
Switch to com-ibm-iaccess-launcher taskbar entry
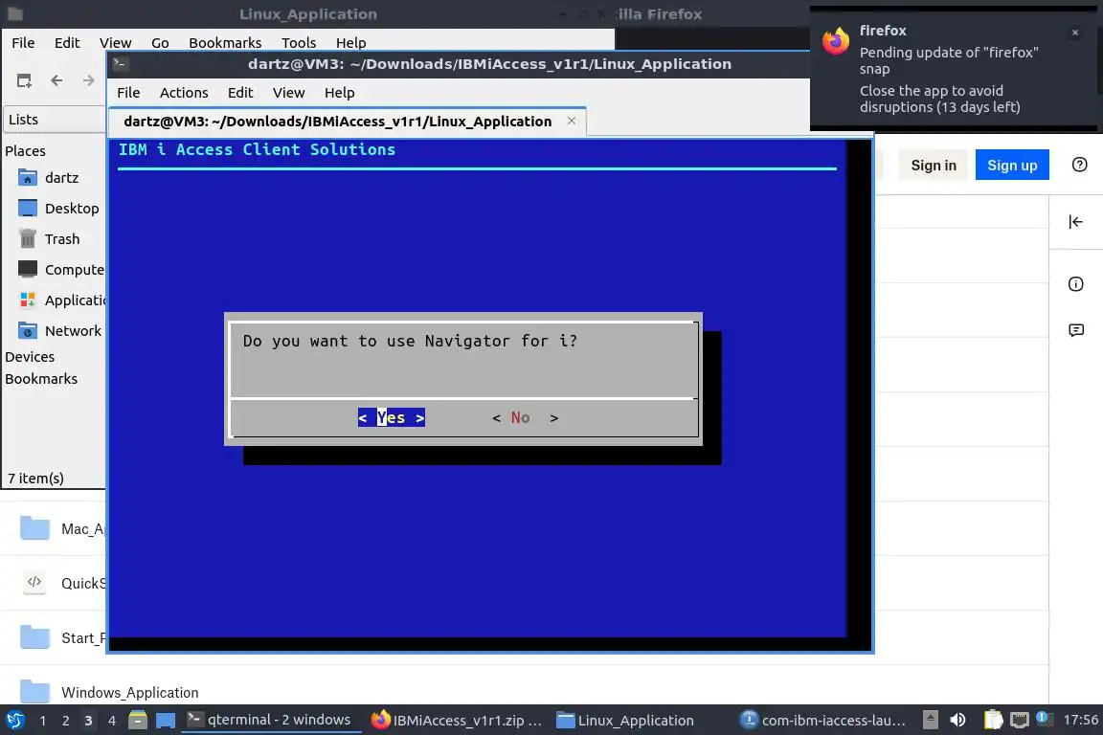[823, 721]
